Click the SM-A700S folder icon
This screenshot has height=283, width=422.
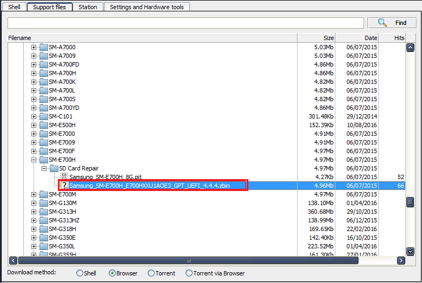[44, 99]
